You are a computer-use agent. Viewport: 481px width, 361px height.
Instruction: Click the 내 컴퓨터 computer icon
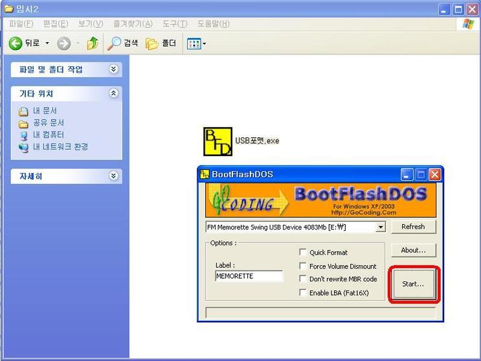pyautogui.click(x=23, y=135)
